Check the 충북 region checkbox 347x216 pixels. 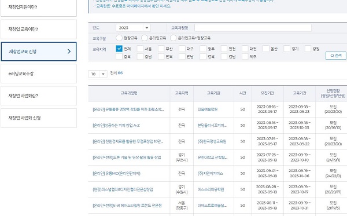[x=119, y=57]
